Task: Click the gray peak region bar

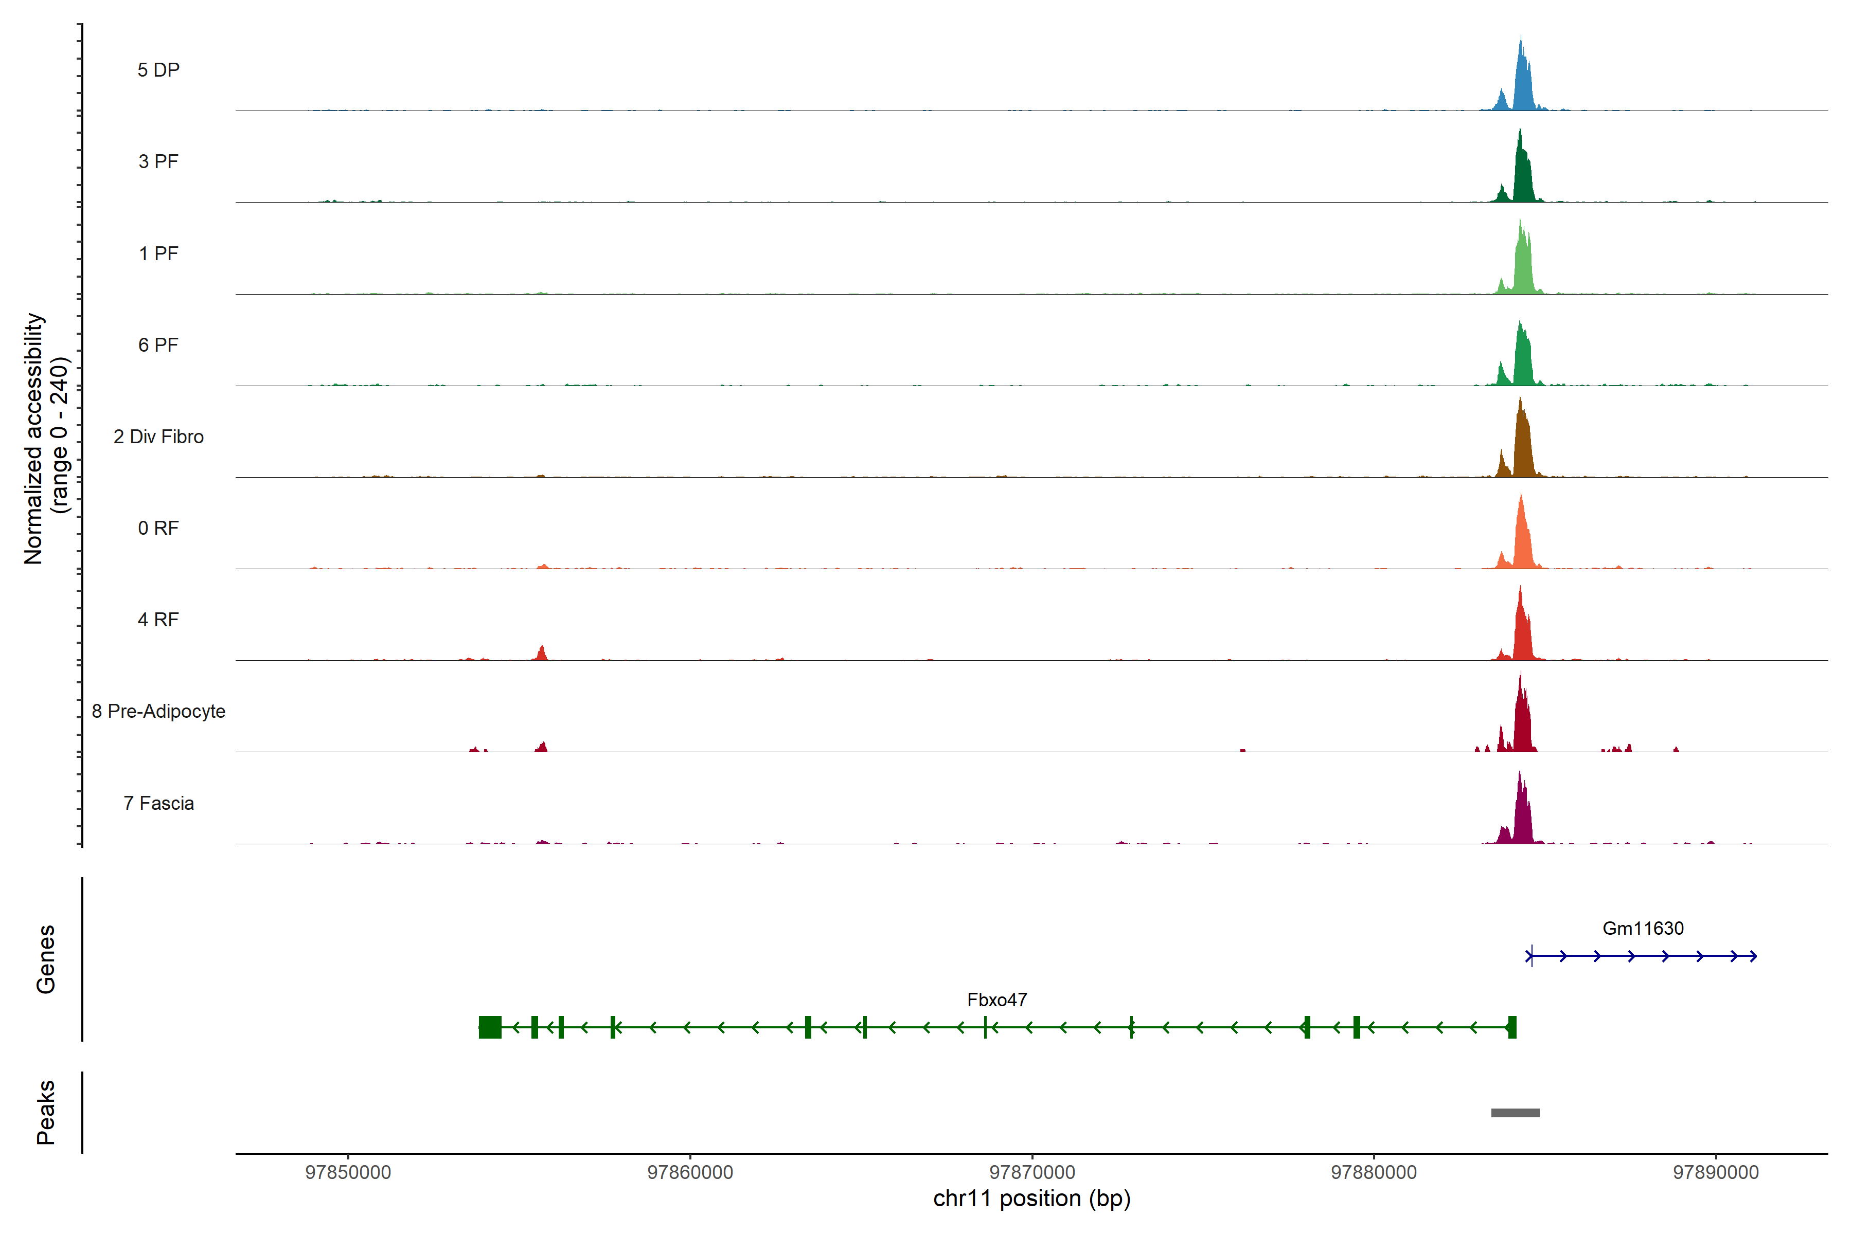Action: point(1515,1113)
